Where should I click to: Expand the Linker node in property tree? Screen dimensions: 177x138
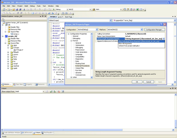coord(71,77)
